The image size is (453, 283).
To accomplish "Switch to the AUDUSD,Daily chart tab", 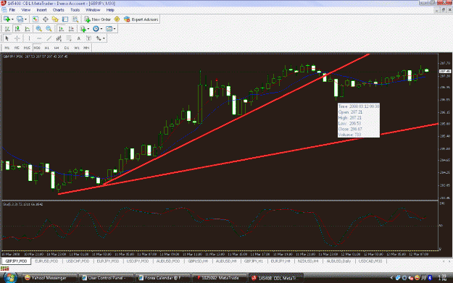I will point(338,261).
